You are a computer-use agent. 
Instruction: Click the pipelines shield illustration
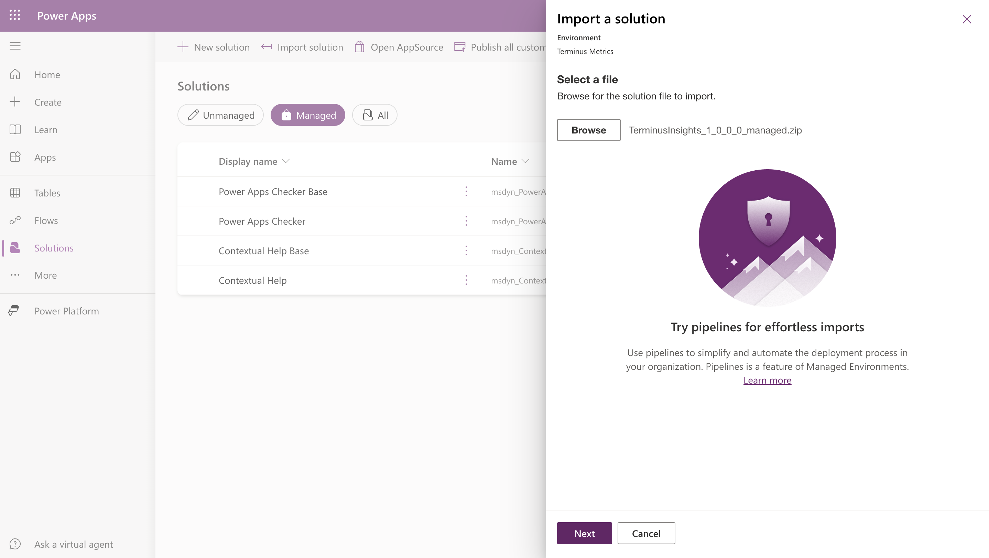767,238
